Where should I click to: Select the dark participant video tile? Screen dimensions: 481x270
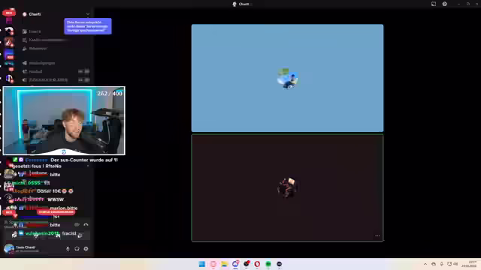(x=287, y=188)
